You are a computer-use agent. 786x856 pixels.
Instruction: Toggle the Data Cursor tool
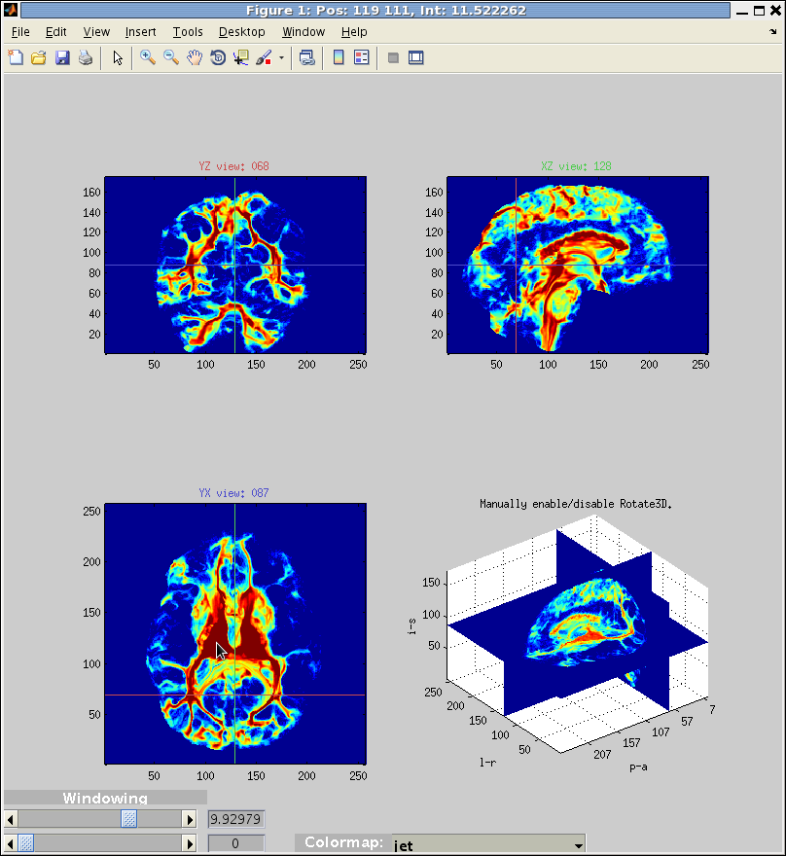[x=240, y=57]
